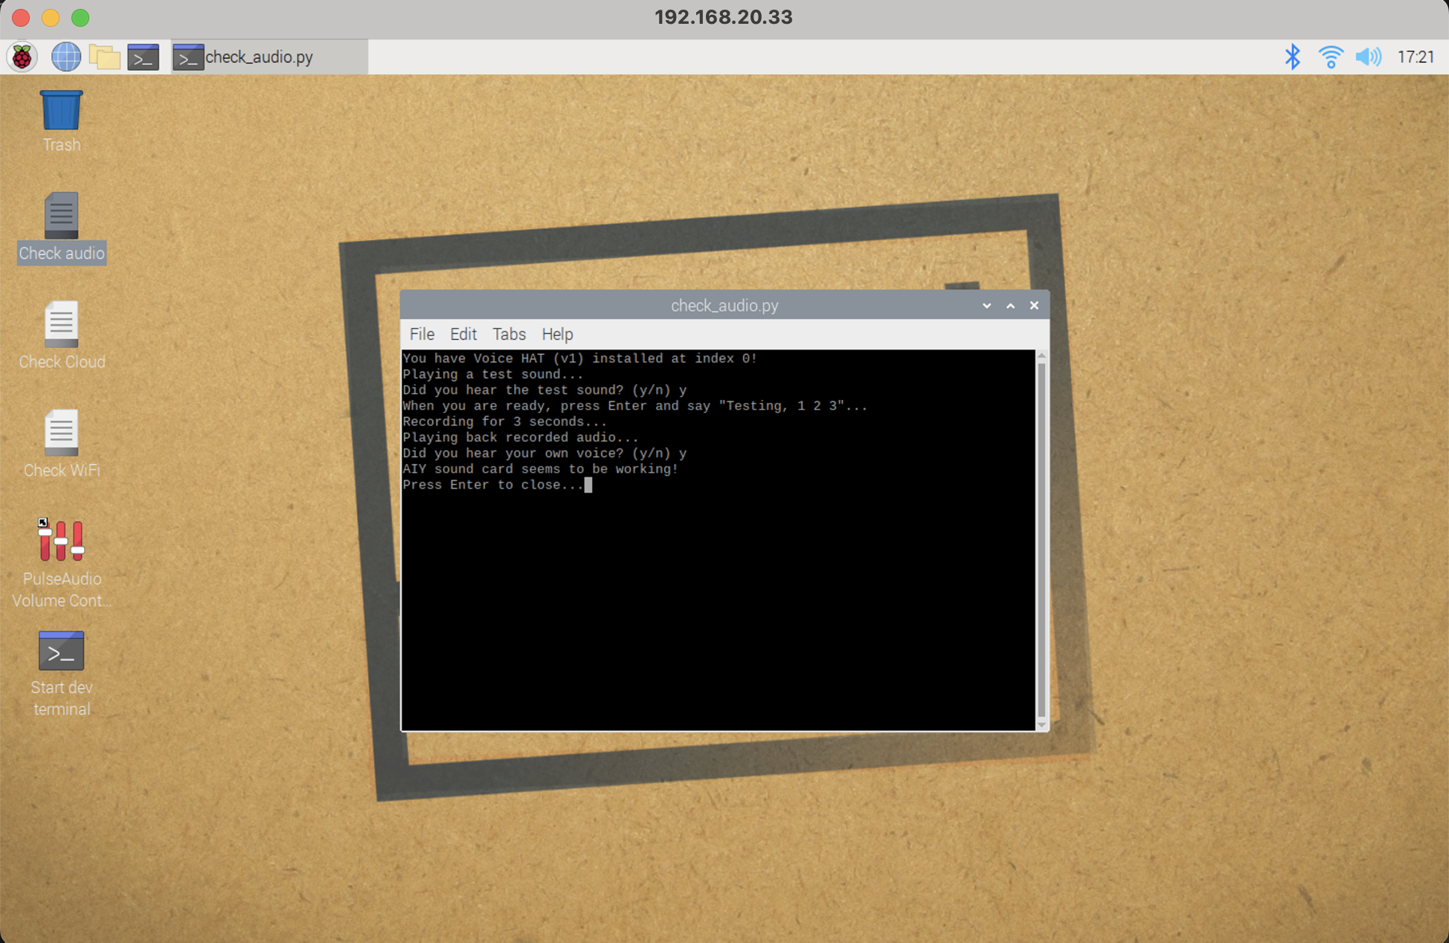Open the file manager folder icon

pyautogui.click(x=104, y=57)
